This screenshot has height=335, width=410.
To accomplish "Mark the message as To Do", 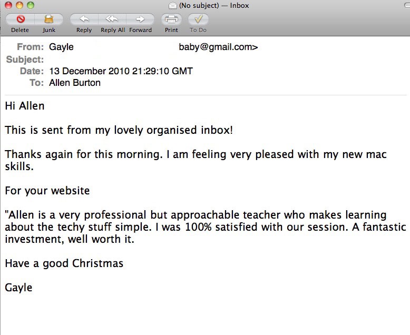I will (x=198, y=19).
